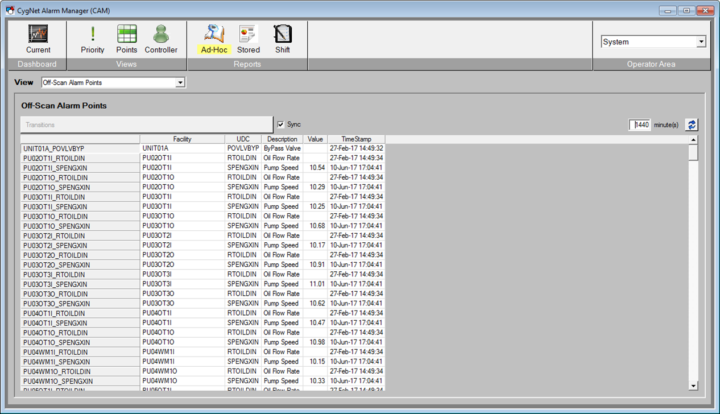Screen dimensions: 720x414
Task: Click the value cell 10.29
Action: pyautogui.click(x=316, y=187)
